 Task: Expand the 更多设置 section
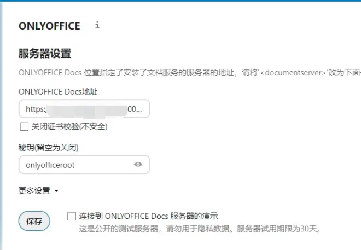click(x=38, y=191)
